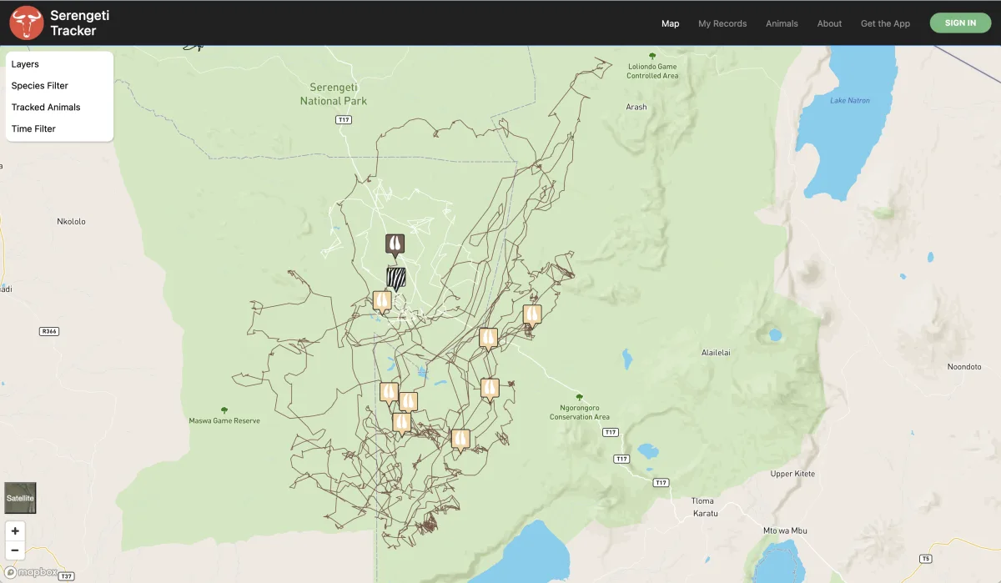Click the Serengeti National Park label

coord(334,94)
